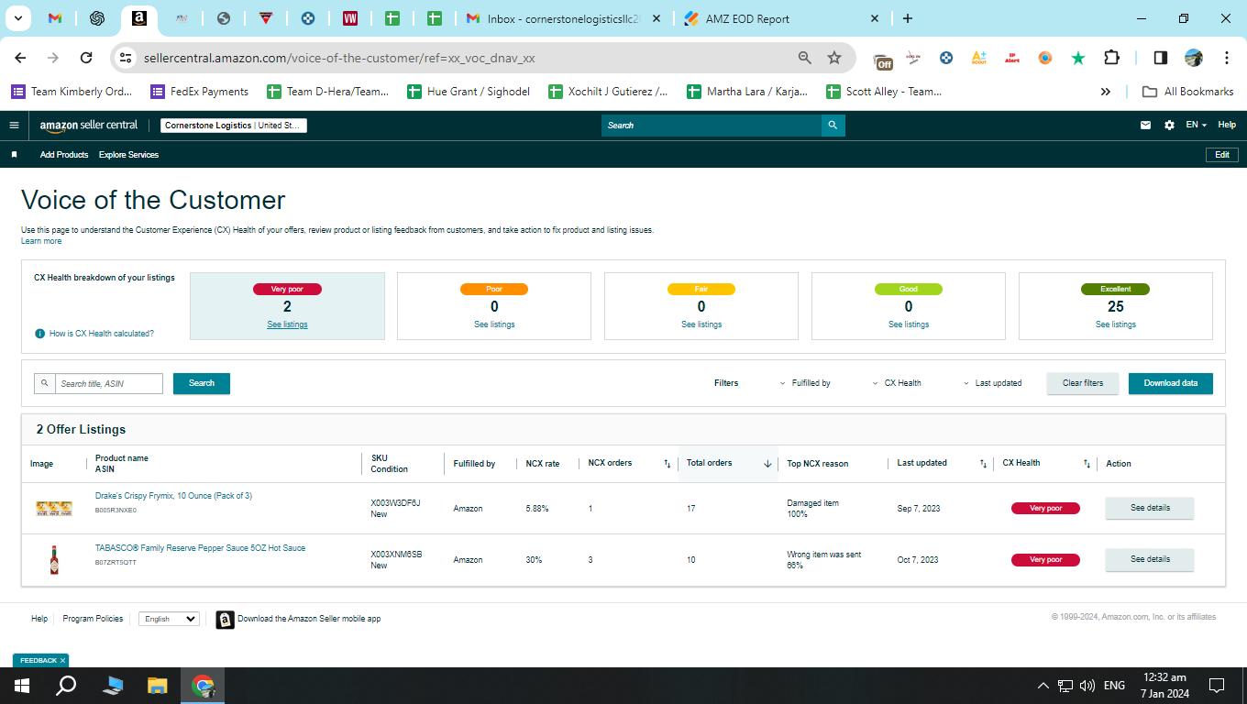1247x704 pixels.
Task: Open Windows notification center
Action: [1217, 686]
